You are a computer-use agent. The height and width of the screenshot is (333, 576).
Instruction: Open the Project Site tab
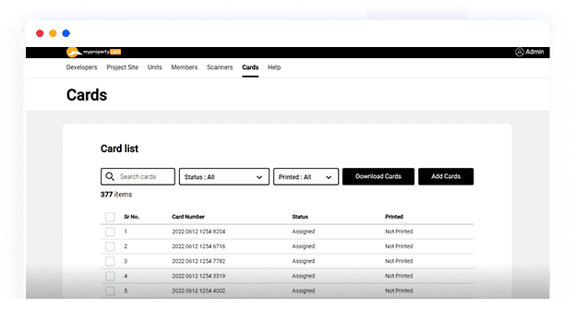[x=123, y=67]
